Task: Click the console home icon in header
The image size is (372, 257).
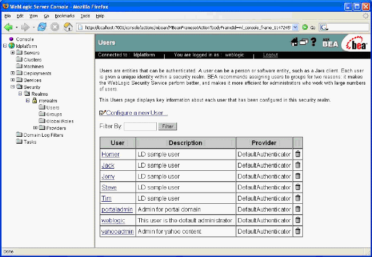Action: [294, 42]
